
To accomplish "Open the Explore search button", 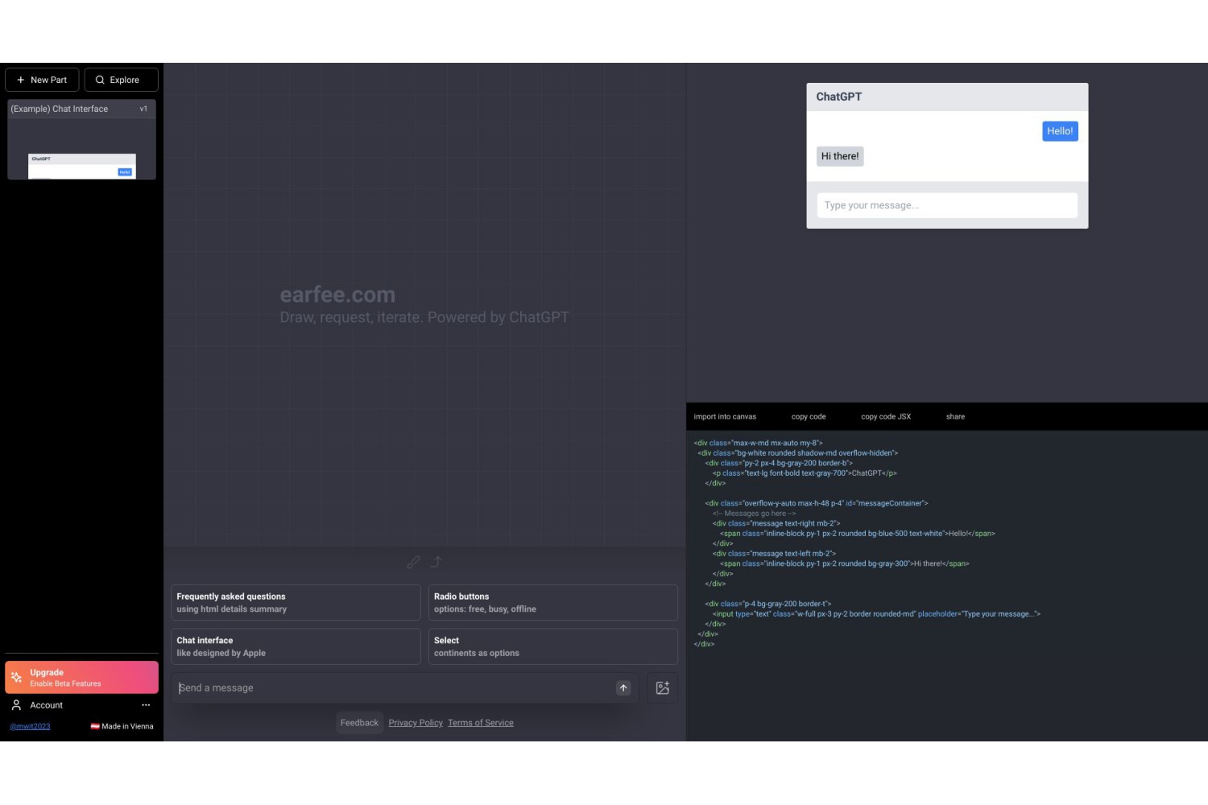I will tap(122, 80).
